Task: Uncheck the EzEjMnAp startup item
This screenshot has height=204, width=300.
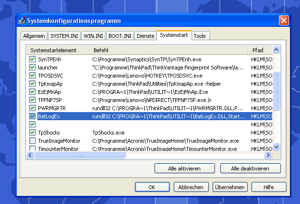Action: click(32, 92)
